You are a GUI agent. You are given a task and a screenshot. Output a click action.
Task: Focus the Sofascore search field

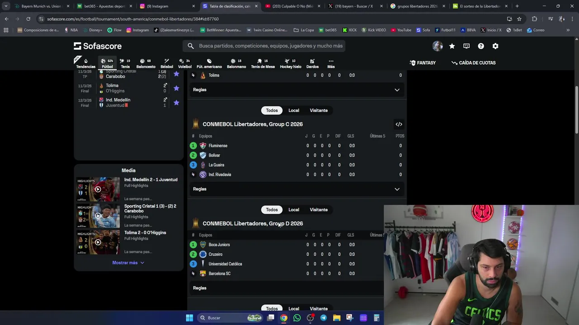264,46
